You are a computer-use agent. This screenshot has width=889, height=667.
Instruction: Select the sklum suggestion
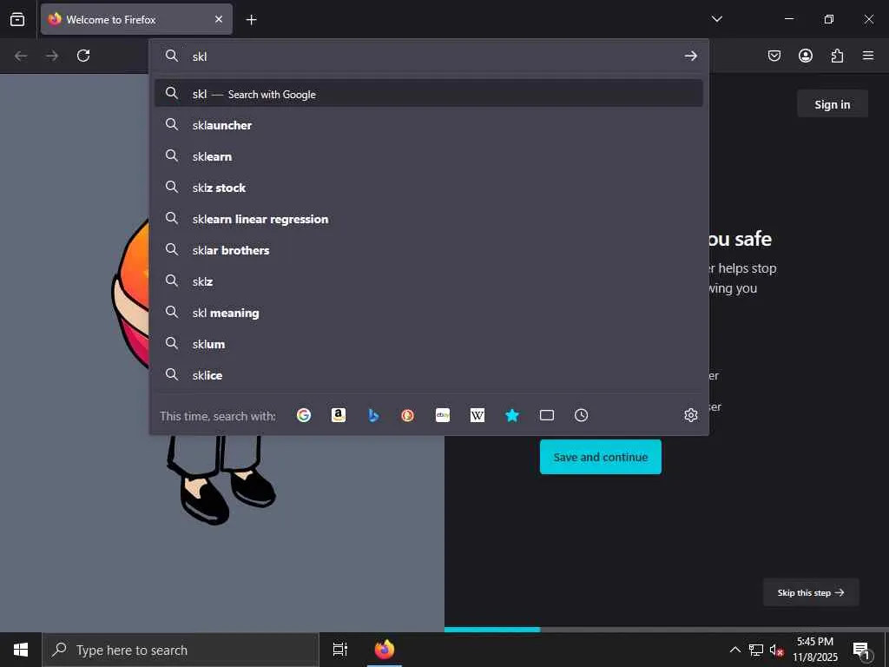click(429, 344)
